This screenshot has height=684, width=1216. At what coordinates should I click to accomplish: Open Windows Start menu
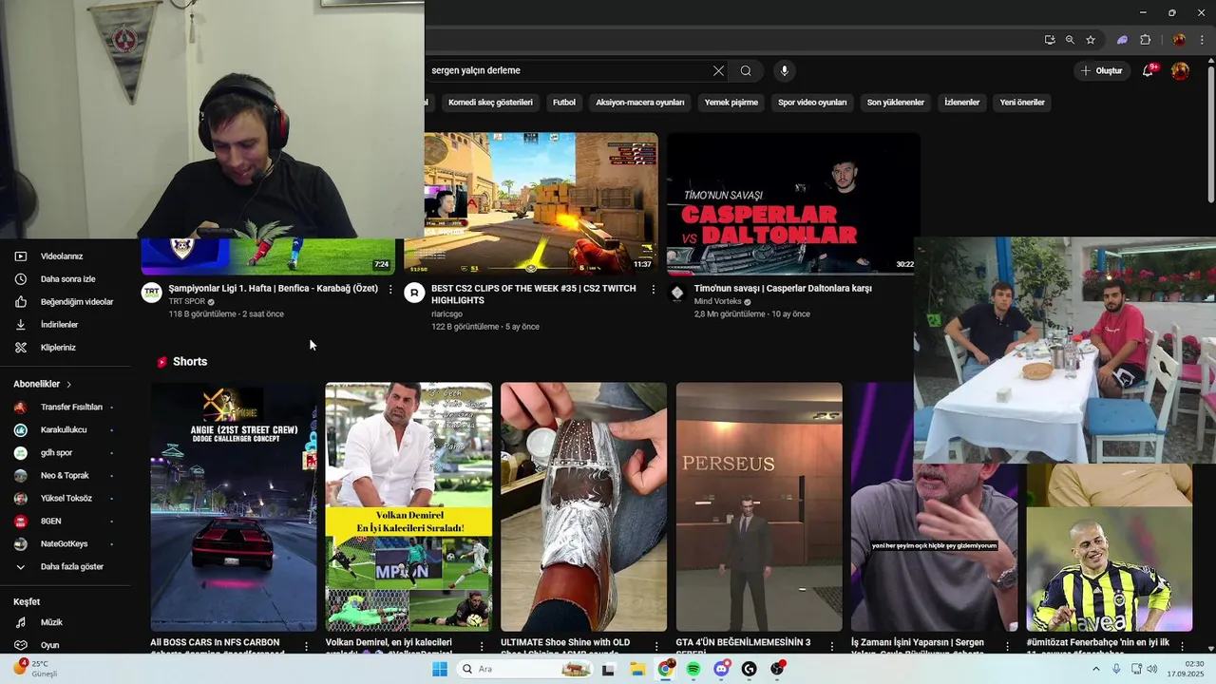(440, 669)
